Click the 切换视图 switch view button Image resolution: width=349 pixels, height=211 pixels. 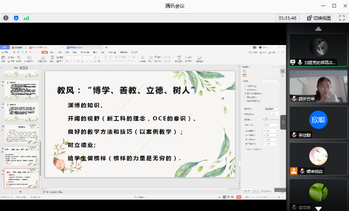click(x=319, y=18)
